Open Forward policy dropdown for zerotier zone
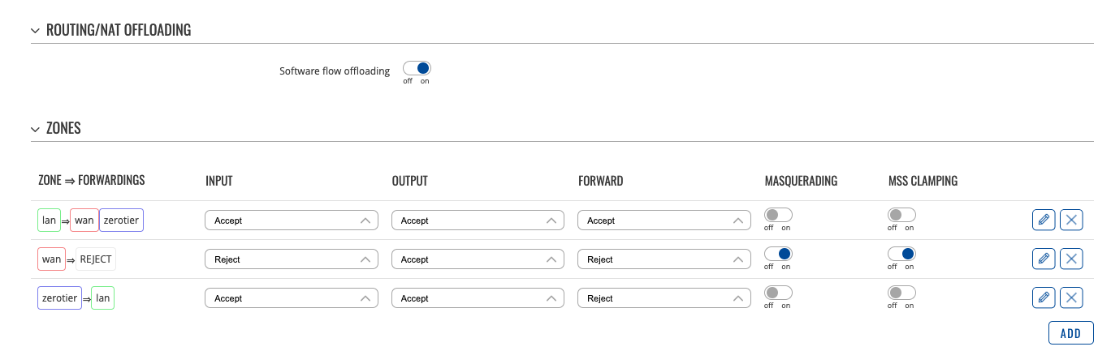This screenshot has width=1111, height=351. click(x=664, y=298)
